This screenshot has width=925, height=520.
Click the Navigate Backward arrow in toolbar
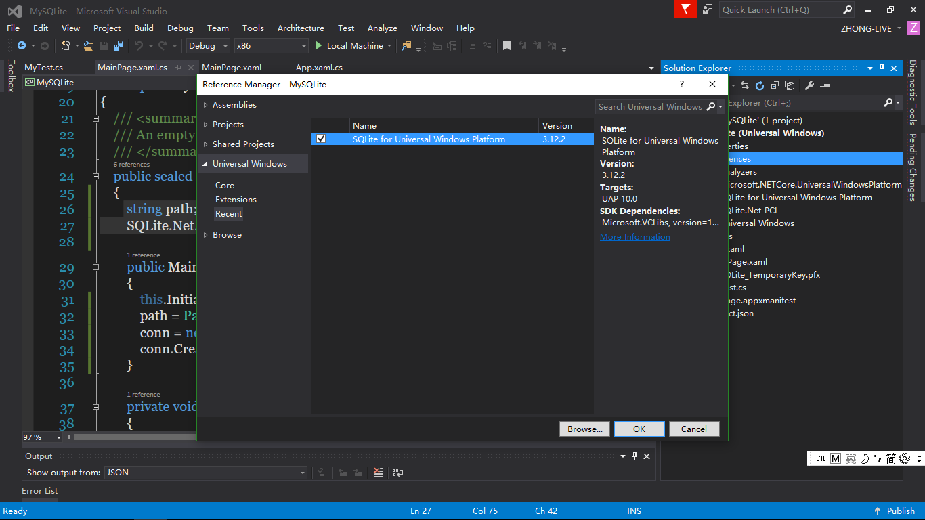(x=21, y=46)
